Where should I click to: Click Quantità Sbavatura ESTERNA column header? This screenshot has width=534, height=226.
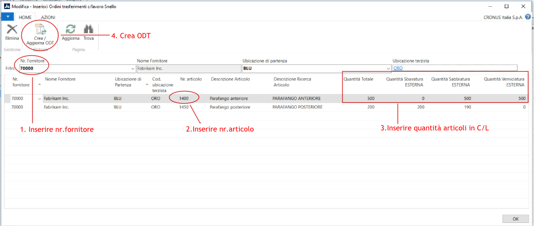pyautogui.click(x=405, y=82)
